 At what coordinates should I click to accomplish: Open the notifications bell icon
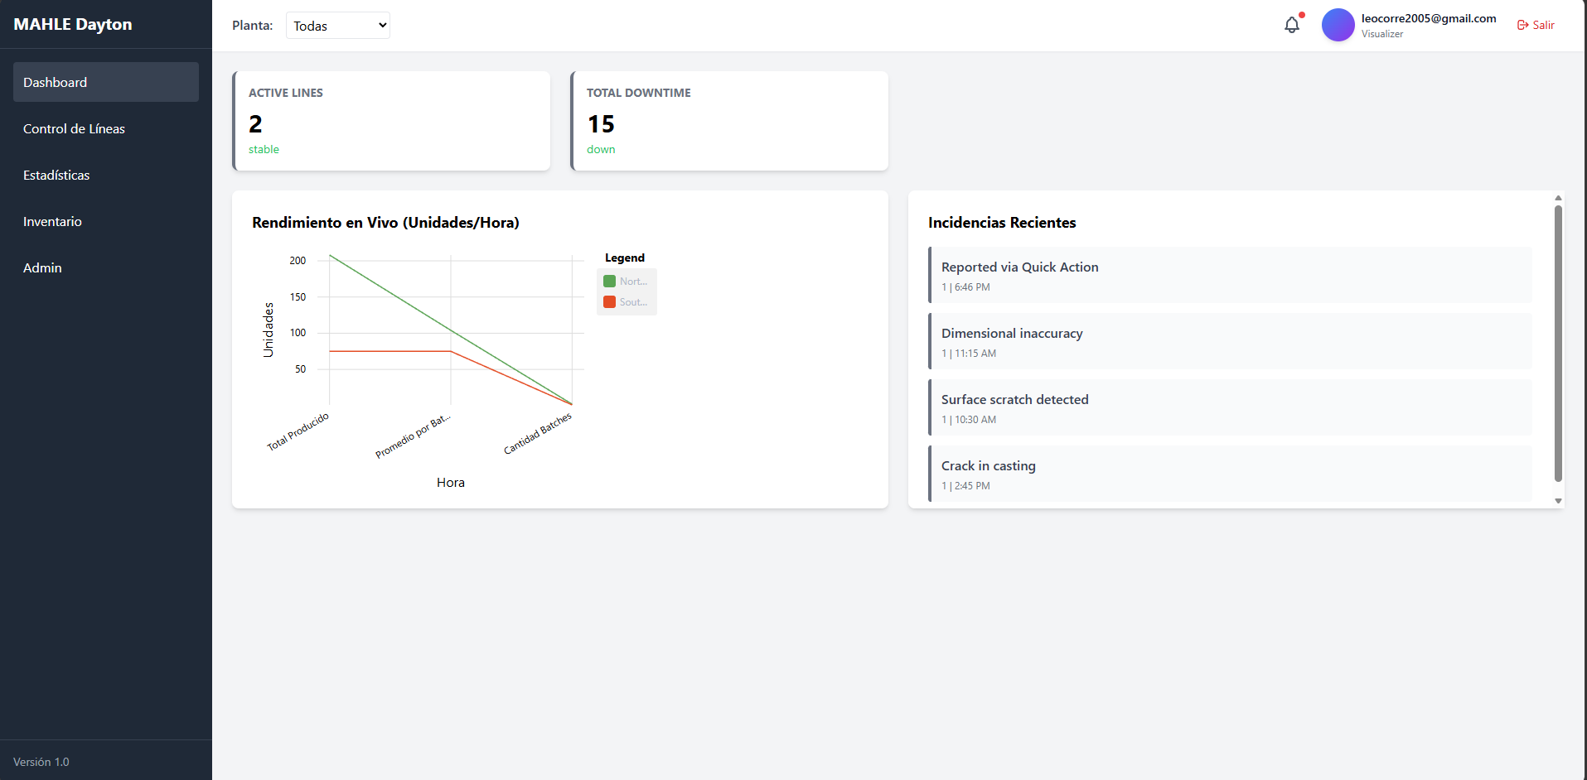tap(1292, 25)
